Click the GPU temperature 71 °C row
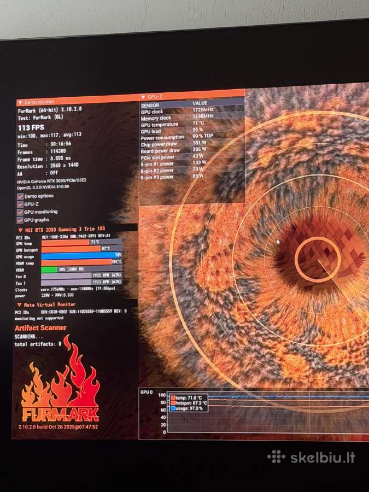Viewport: 369px width, 492px height. click(x=192, y=124)
